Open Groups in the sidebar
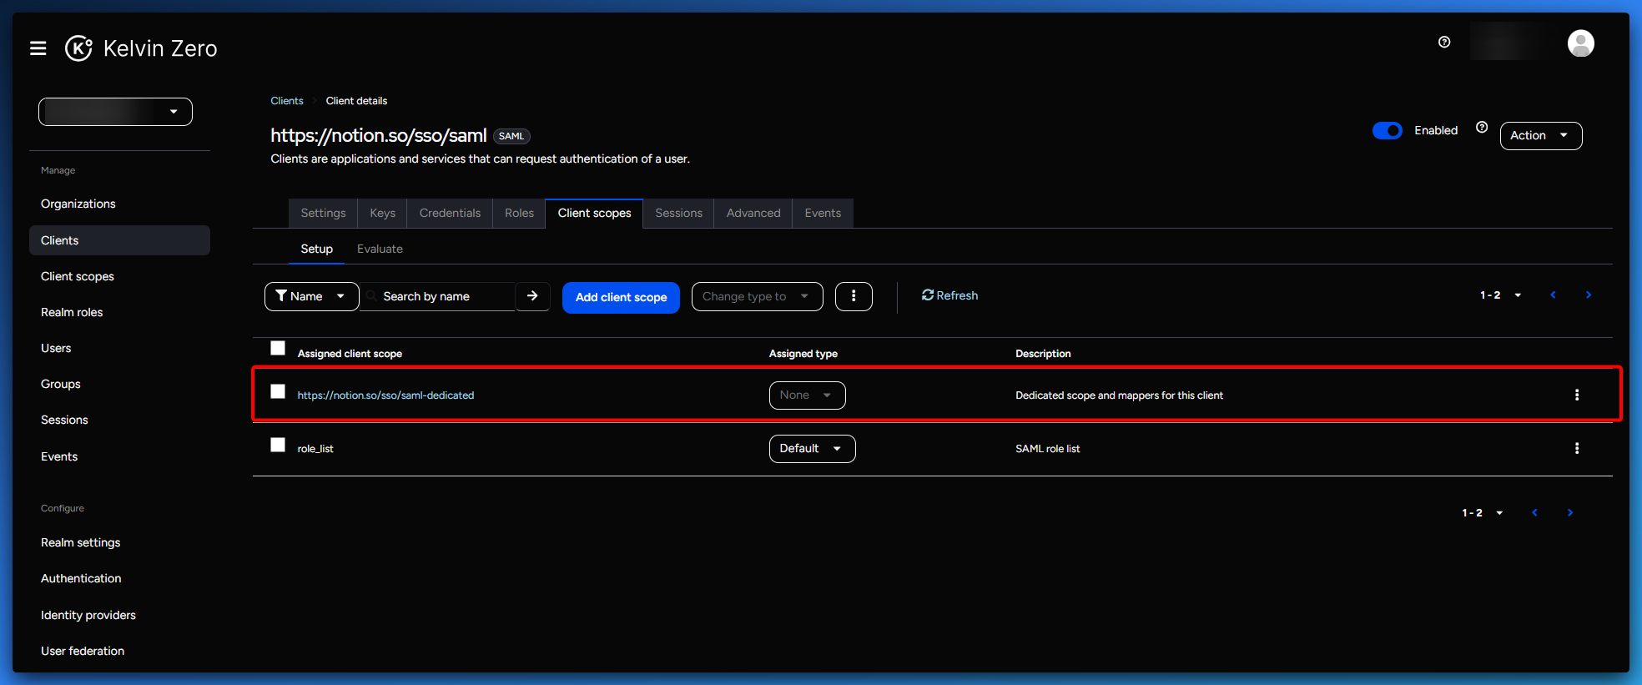The image size is (1642, 685). (x=119, y=384)
